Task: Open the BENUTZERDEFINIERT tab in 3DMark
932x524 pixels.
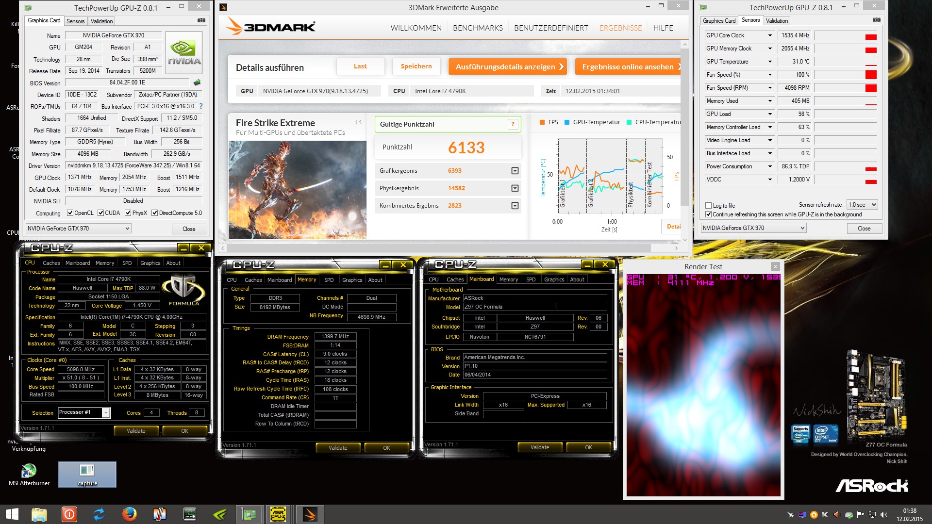Action: pyautogui.click(x=551, y=28)
